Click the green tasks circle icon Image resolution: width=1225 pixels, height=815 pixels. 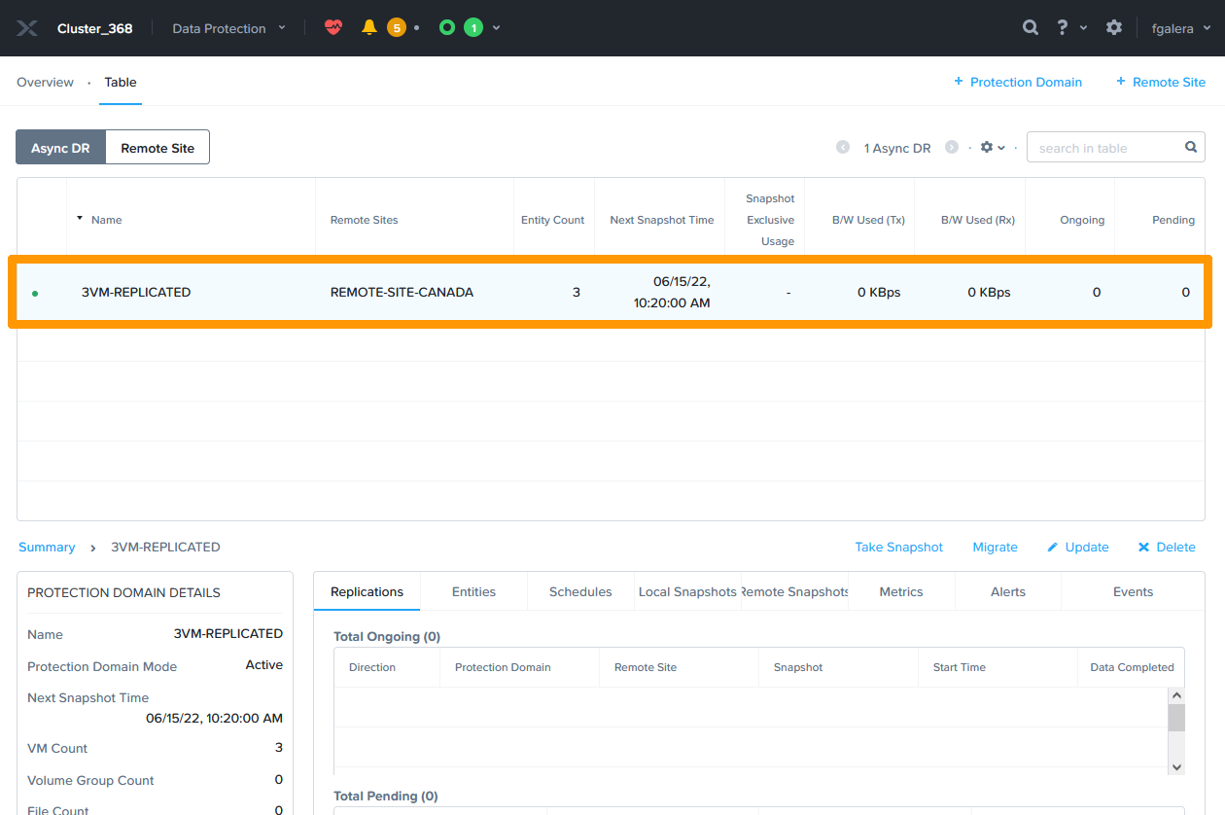coord(447,27)
